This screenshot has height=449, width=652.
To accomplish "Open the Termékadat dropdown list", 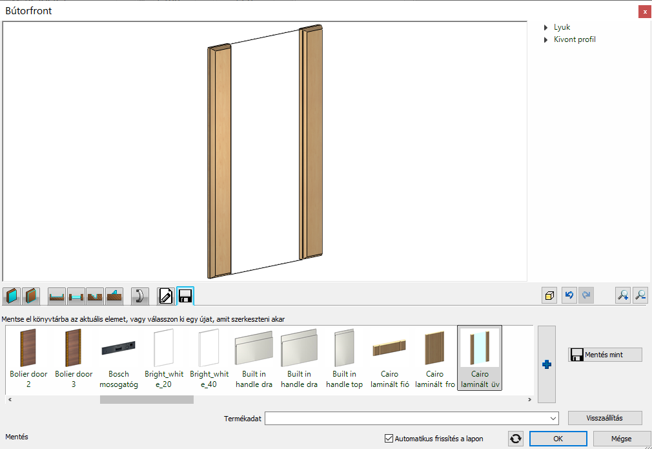I will (553, 419).
